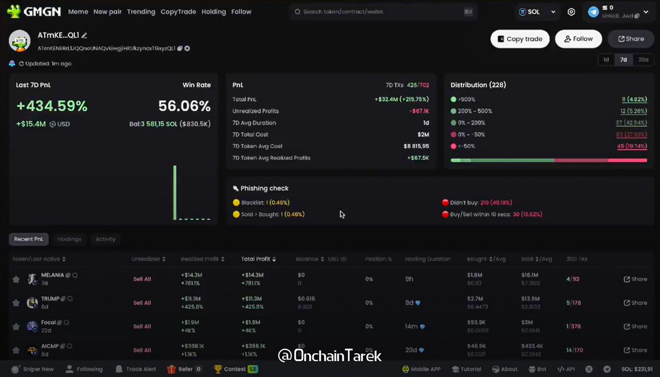The height and width of the screenshot is (377, 660).
Task: Focus the search token/contract/wallet field
Action: pyautogui.click(x=382, y=12)
